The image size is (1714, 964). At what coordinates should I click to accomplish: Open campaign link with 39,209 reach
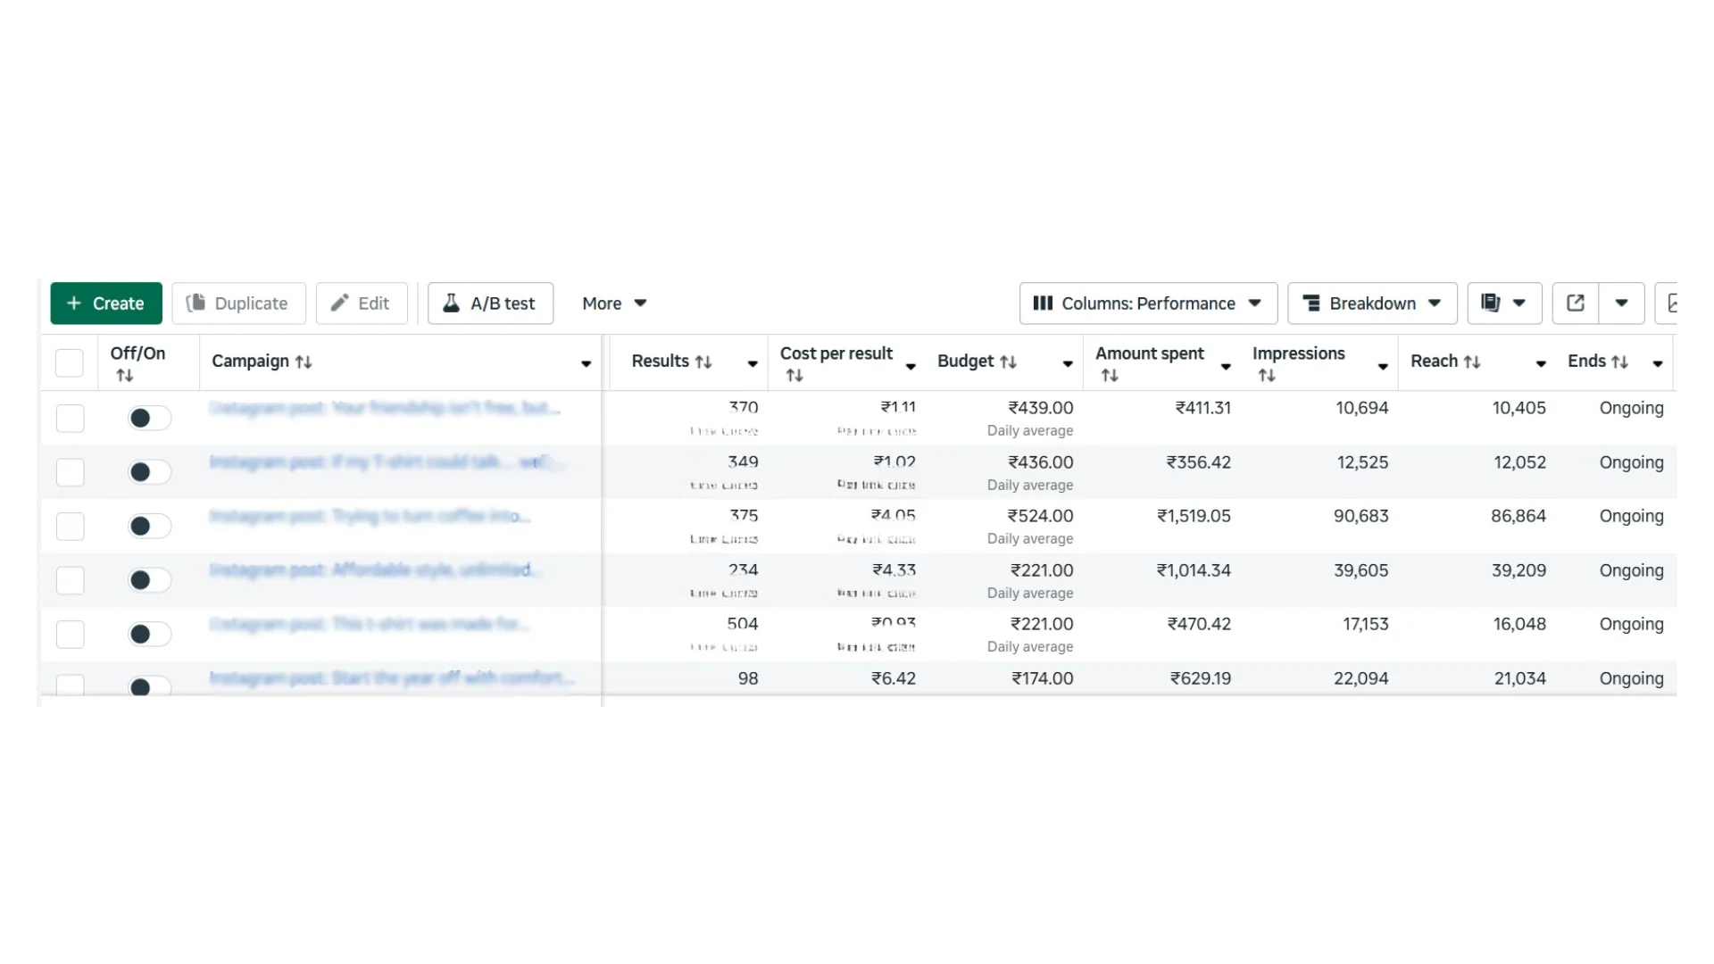point(374,569)
